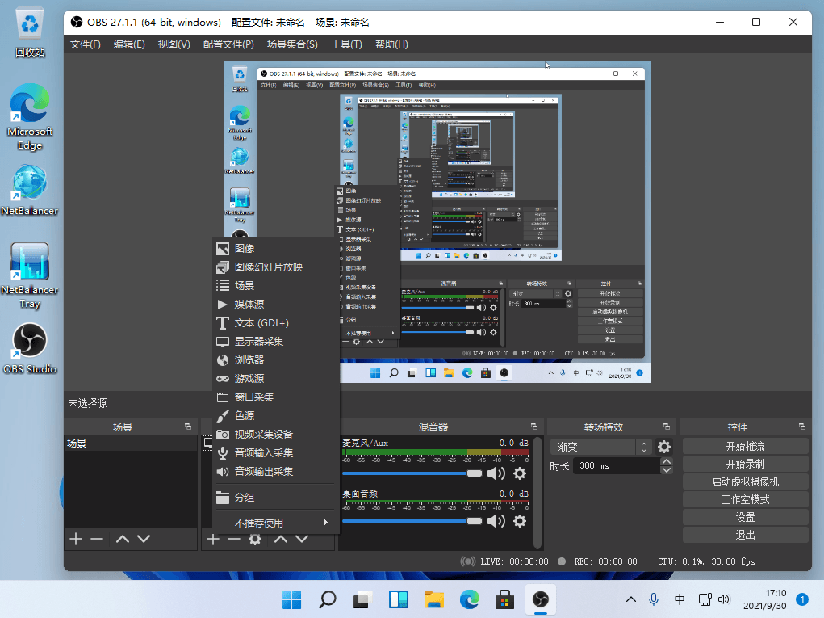Add 音频输入采集 audio input capture
Viewport: 824px width, 618px height.
(274, 453)
